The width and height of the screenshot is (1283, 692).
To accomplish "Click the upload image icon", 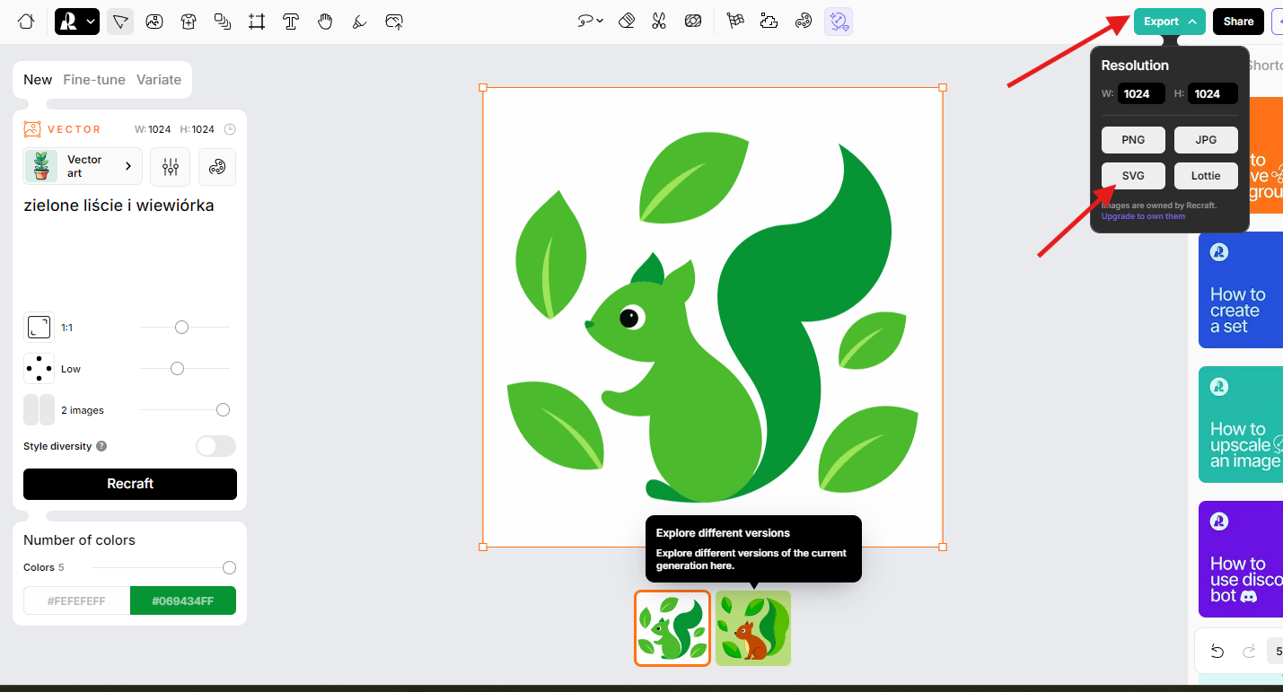I will point(393,22).
